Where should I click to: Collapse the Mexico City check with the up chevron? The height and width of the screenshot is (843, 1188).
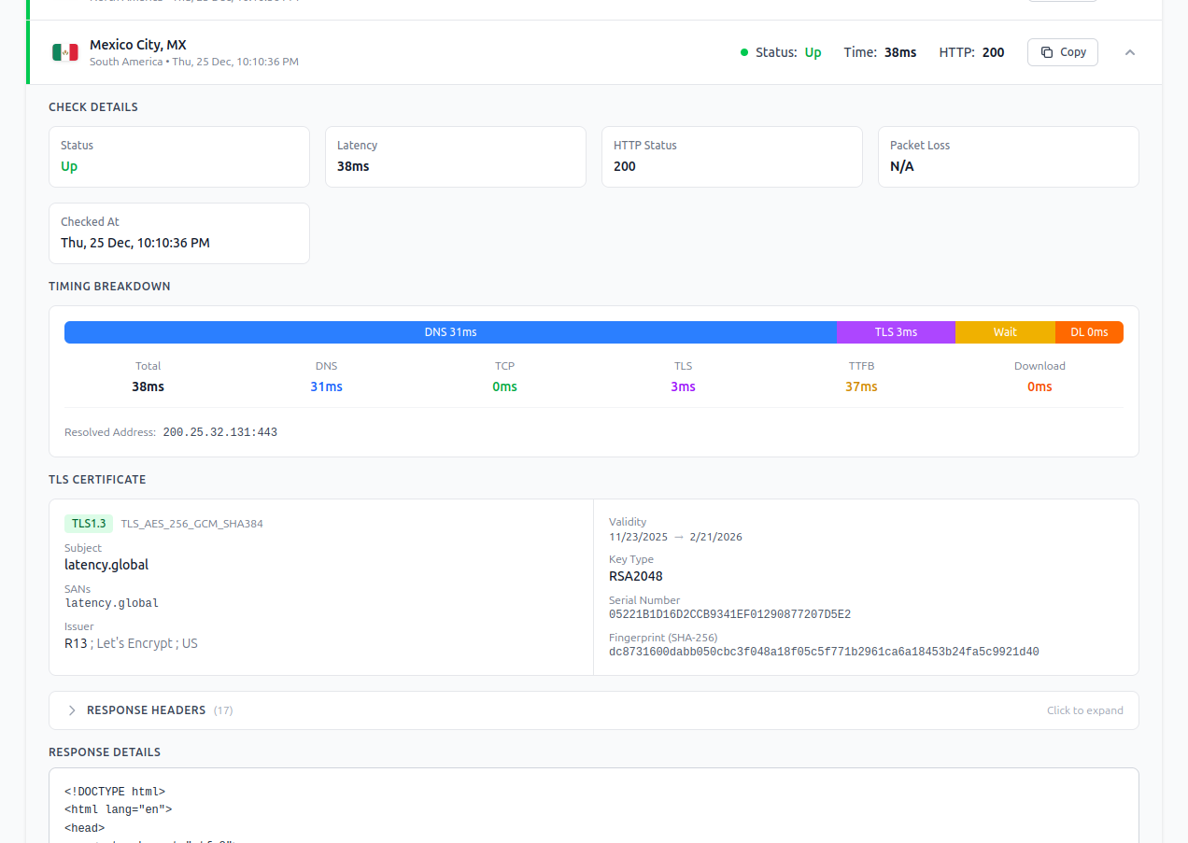(1130, 53)
